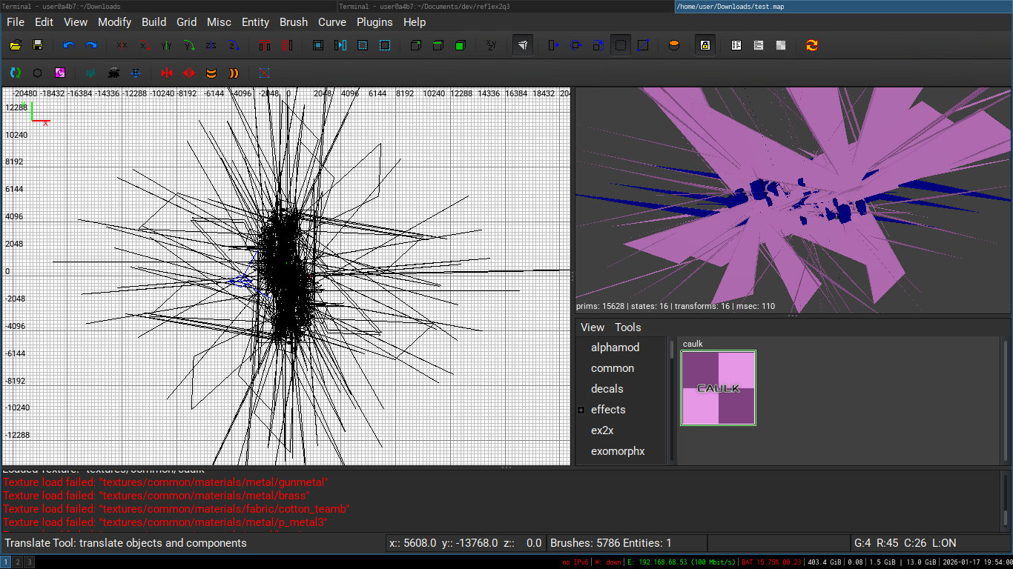
Task: Open the Curve menu
Action: point(331,22)
